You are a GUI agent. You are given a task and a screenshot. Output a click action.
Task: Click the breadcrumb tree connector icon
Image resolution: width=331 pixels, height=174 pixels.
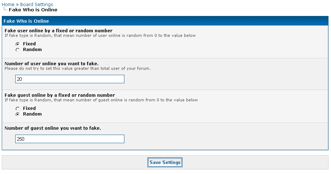(x=5, y=10)
